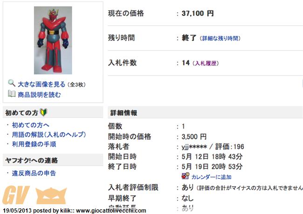Click the orange robot-head watermark icon
Image resolution: width=303 pixels, height=214 pixels.
51,196
